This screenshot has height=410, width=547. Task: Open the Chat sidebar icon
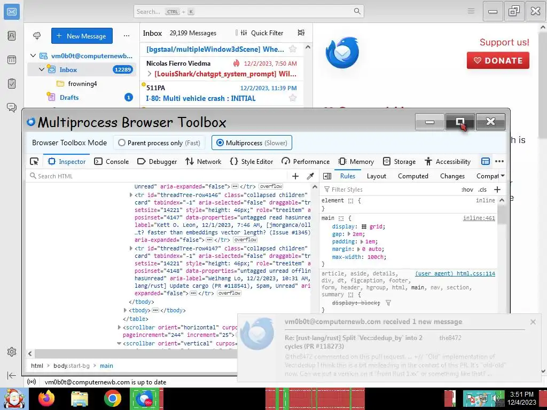[x=12, y=107]
